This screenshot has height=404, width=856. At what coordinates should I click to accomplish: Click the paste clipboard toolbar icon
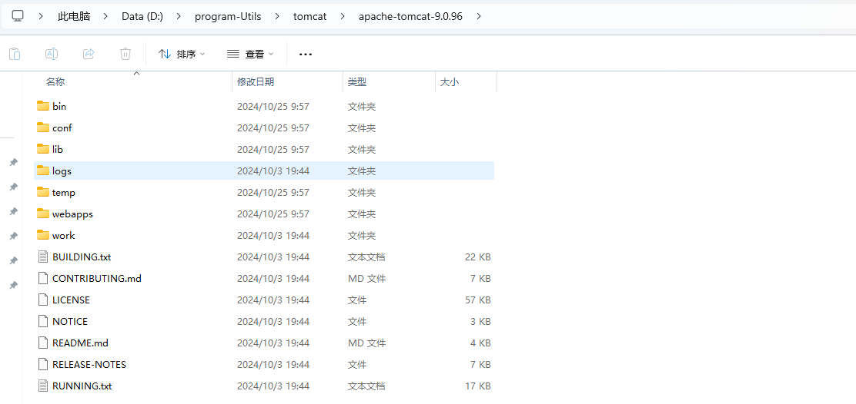[15, 54]
